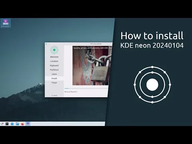Click the KDE neon installer title bar
This screenshot has width=192, height=144.
[79, 44]
